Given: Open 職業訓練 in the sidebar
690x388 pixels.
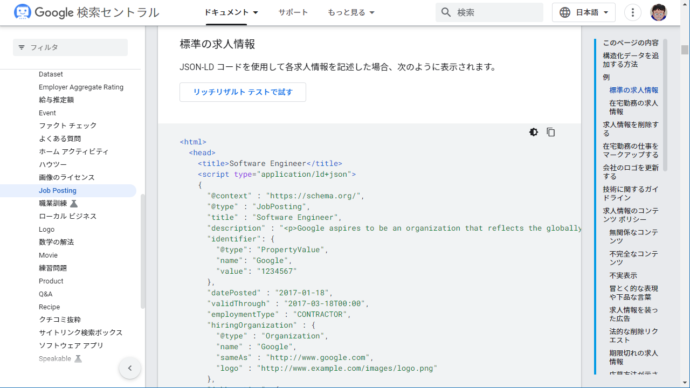Looking at the screenshot, I should pyautogui.click(x=53, y=203).
